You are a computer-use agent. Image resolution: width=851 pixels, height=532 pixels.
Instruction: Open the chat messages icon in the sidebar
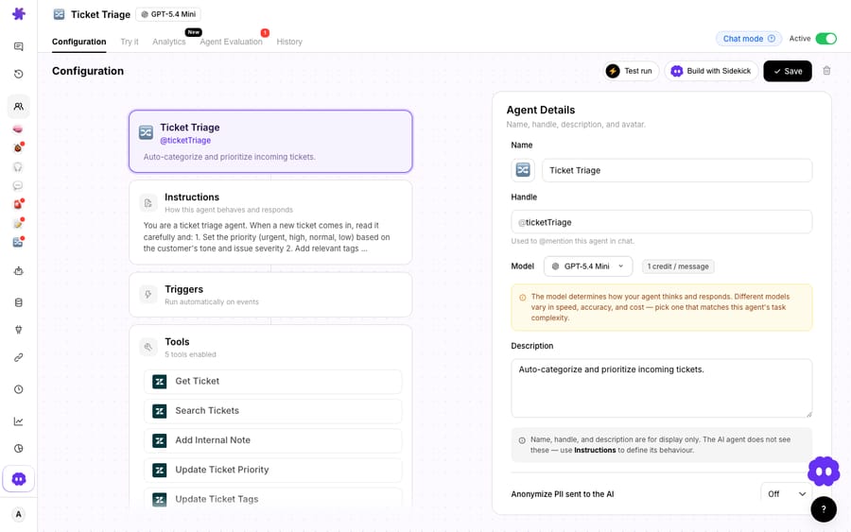(x=19, y=46)
